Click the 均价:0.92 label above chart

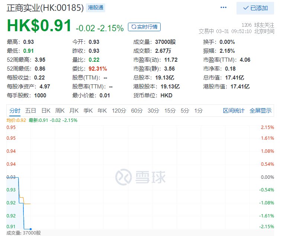point(16,120)
